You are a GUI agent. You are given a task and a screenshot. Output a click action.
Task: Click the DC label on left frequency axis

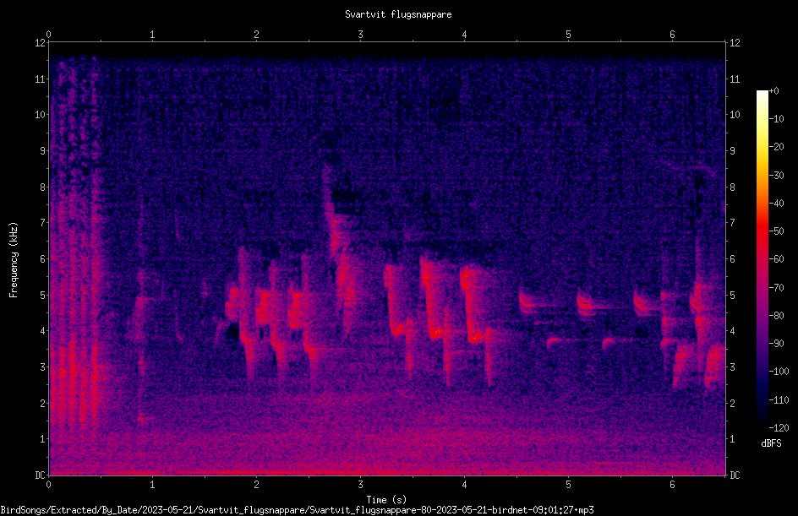40,475
